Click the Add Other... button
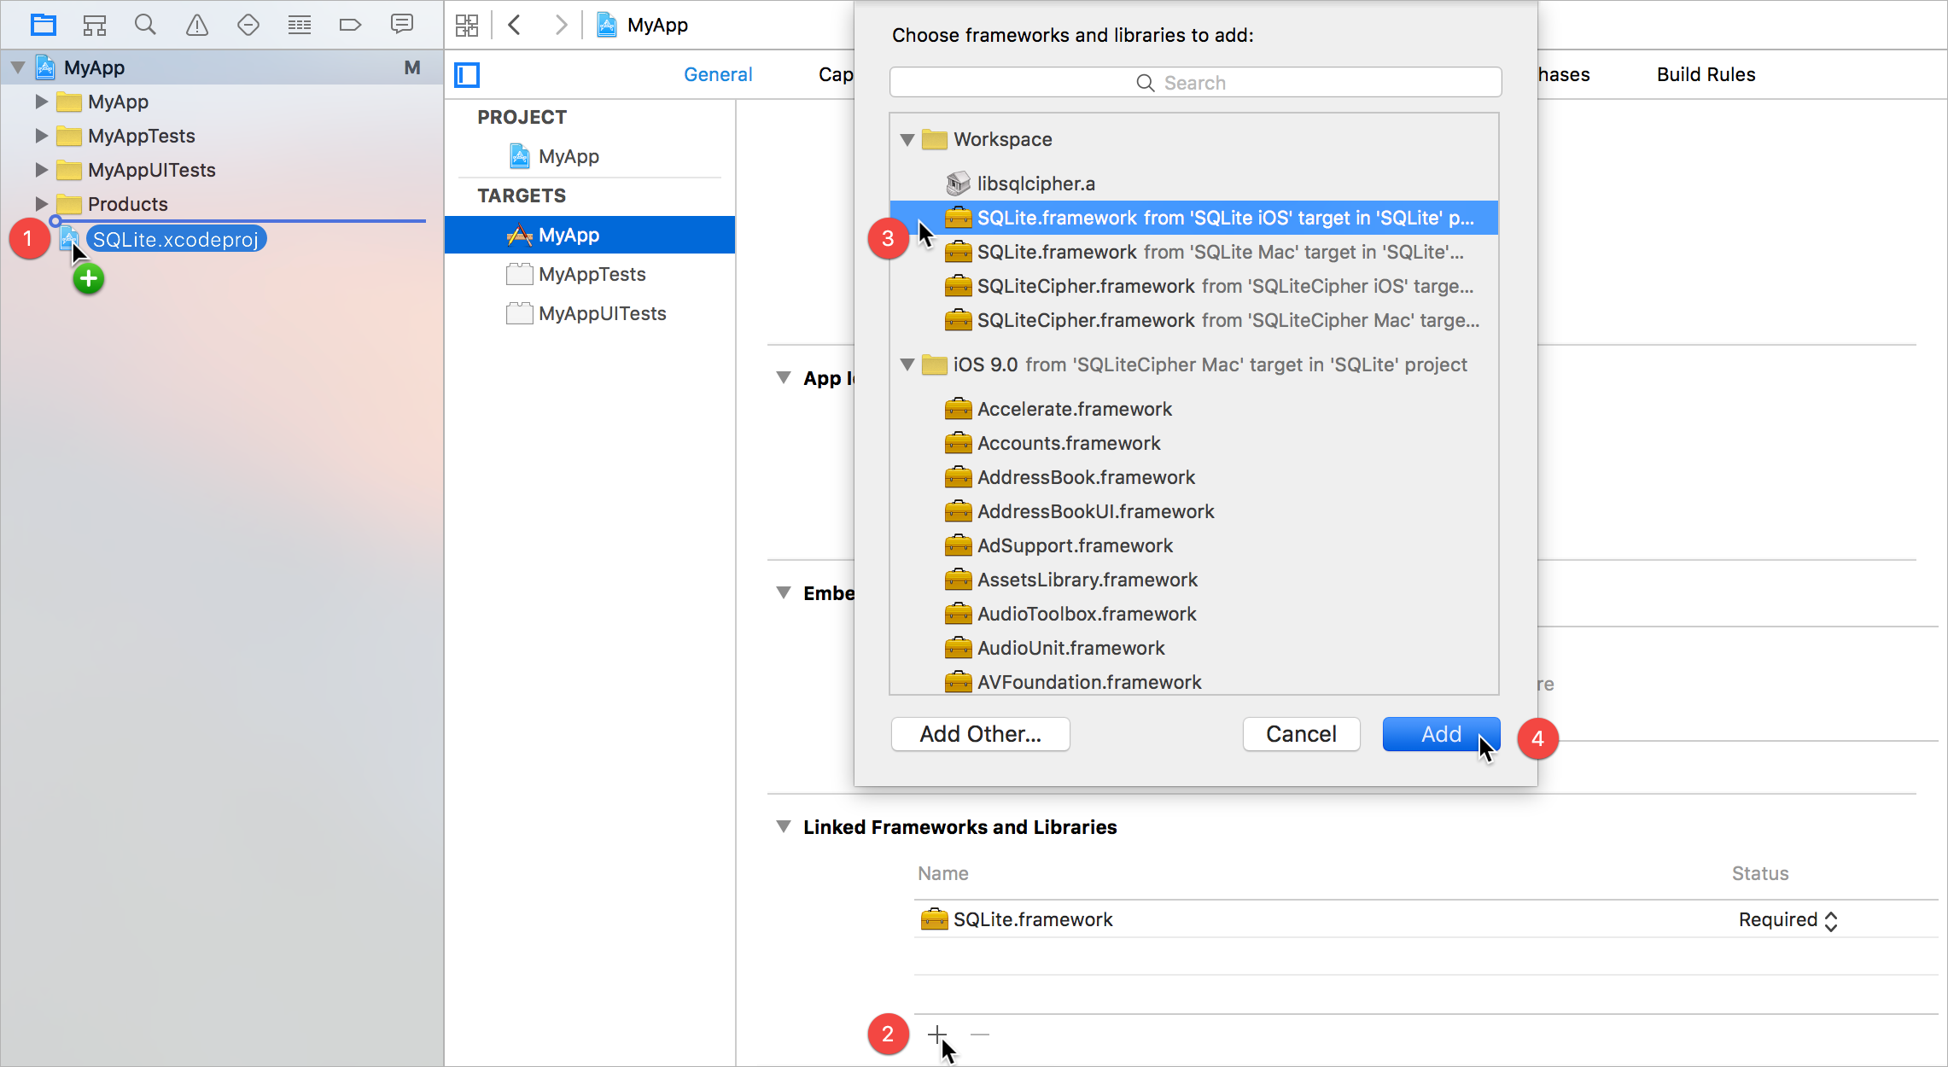 pos(980,734)
